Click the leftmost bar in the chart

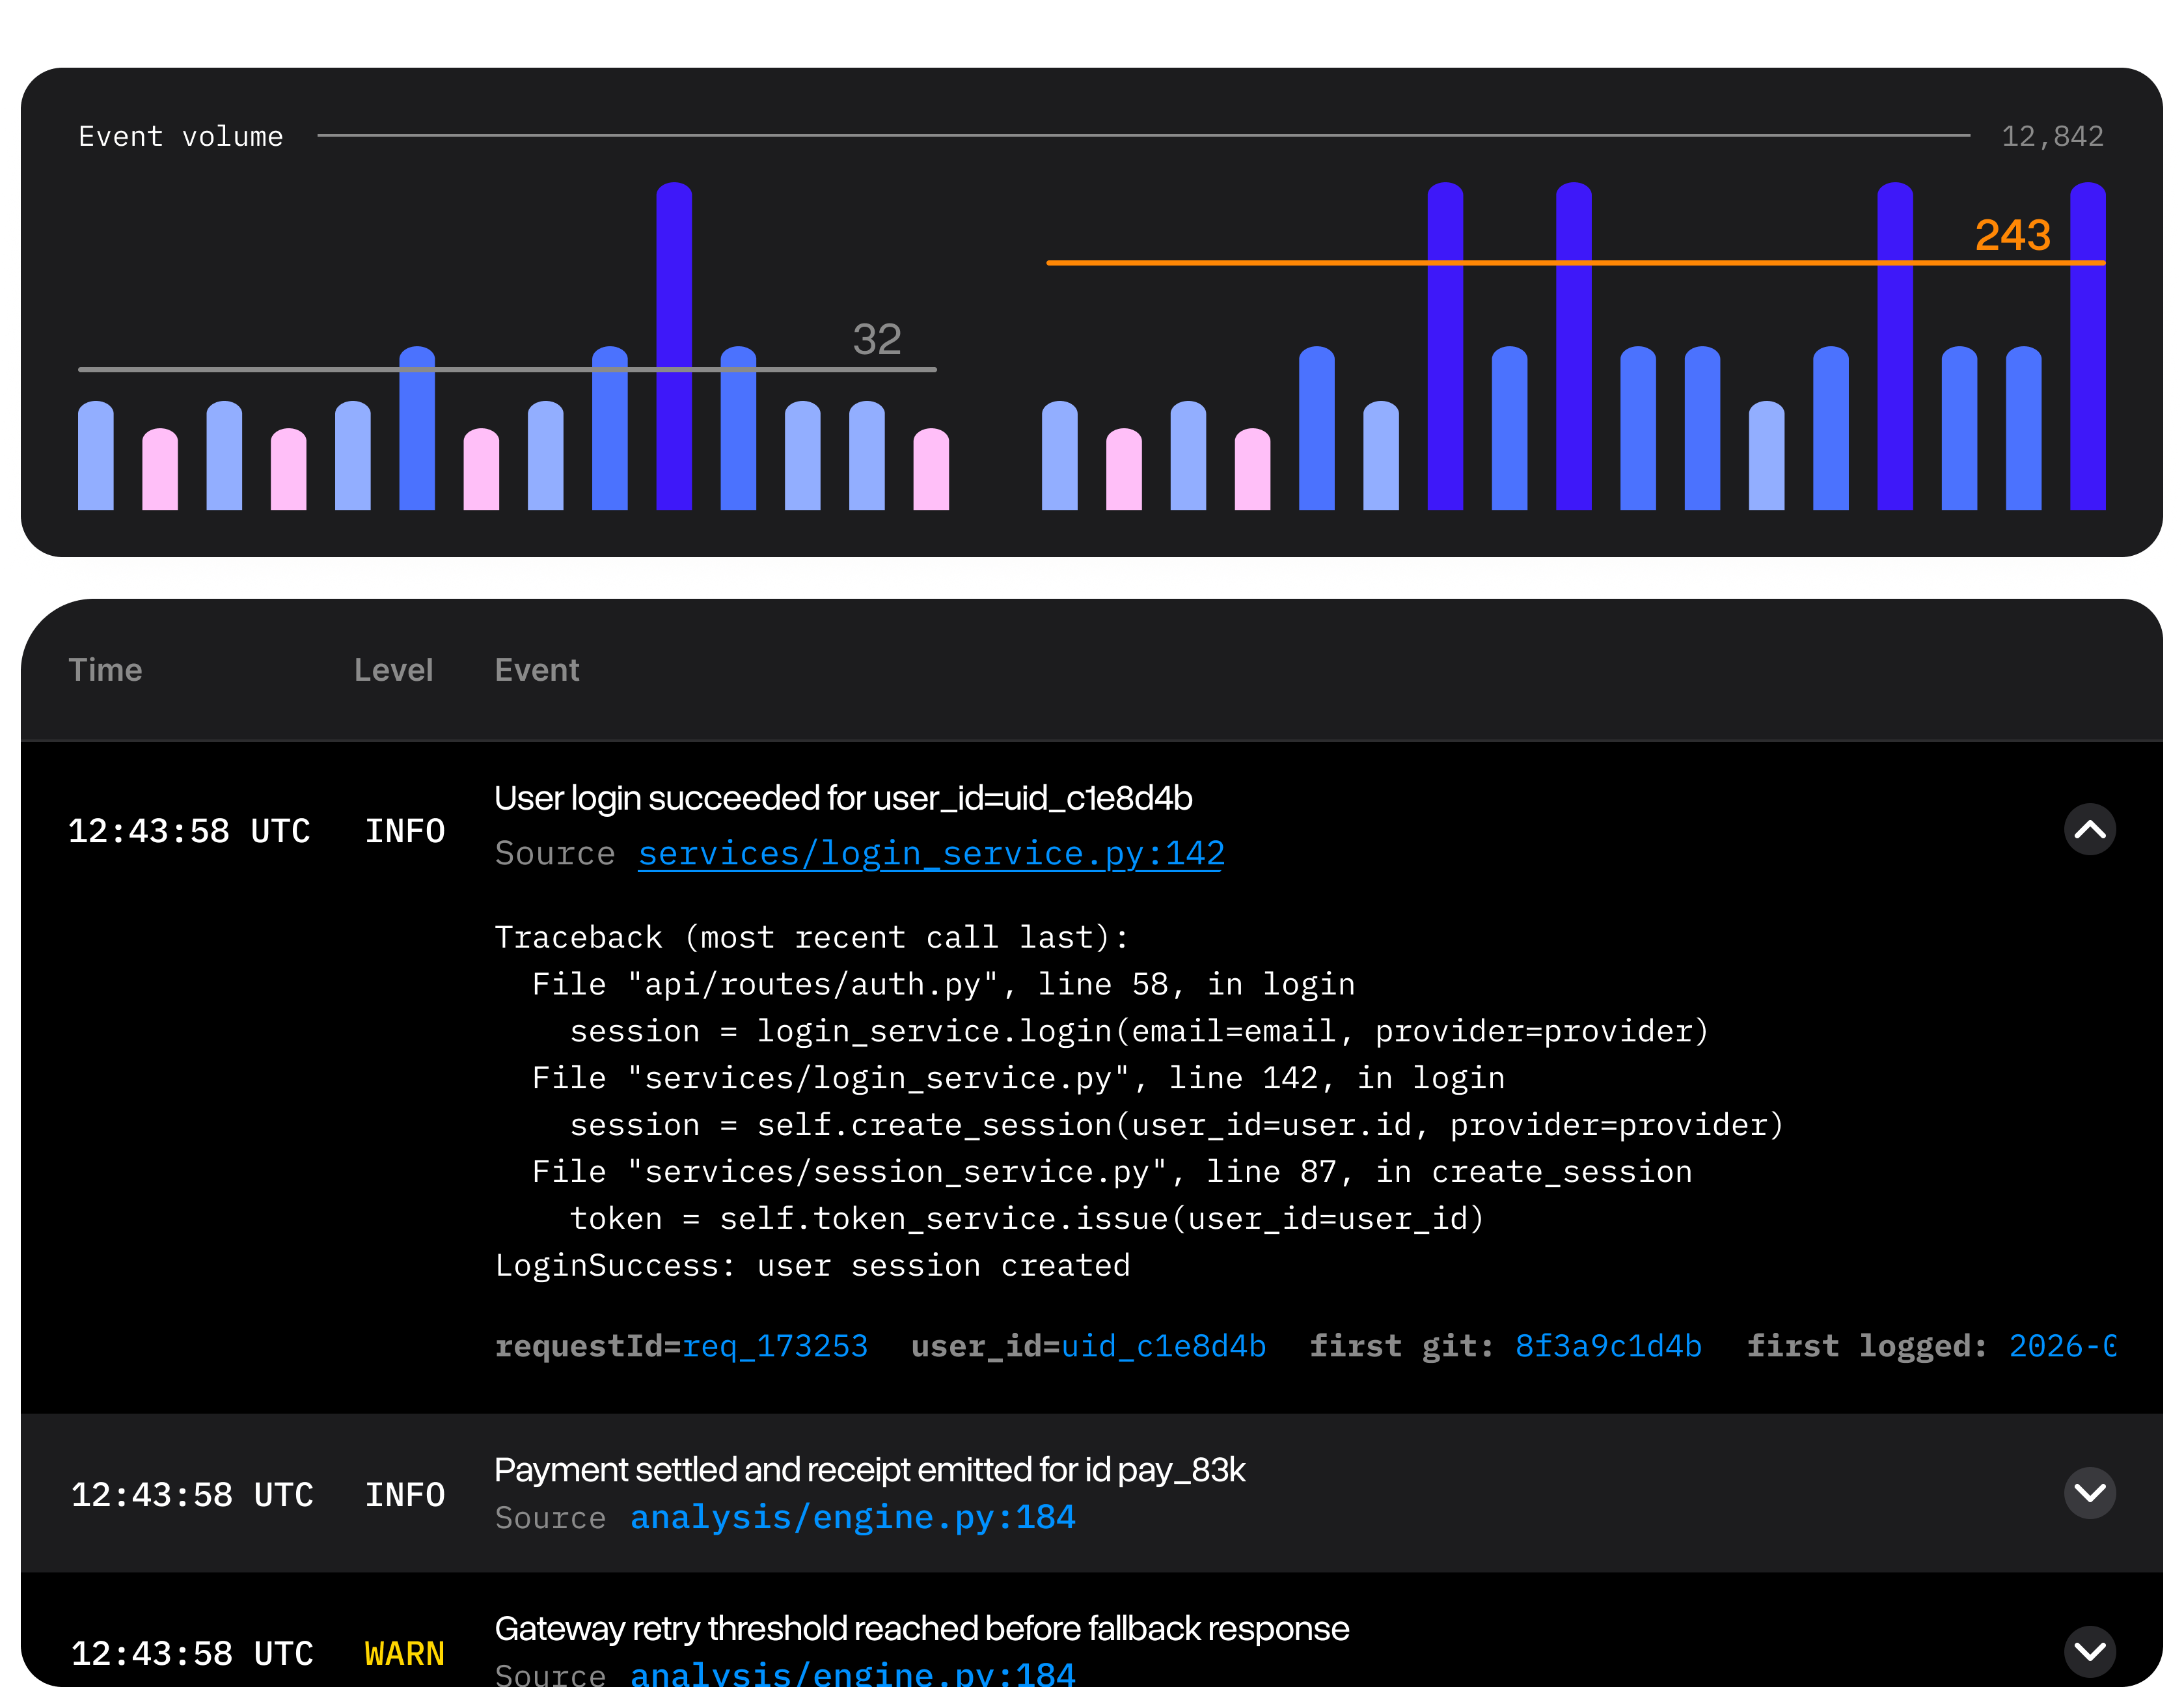point(96,455)
